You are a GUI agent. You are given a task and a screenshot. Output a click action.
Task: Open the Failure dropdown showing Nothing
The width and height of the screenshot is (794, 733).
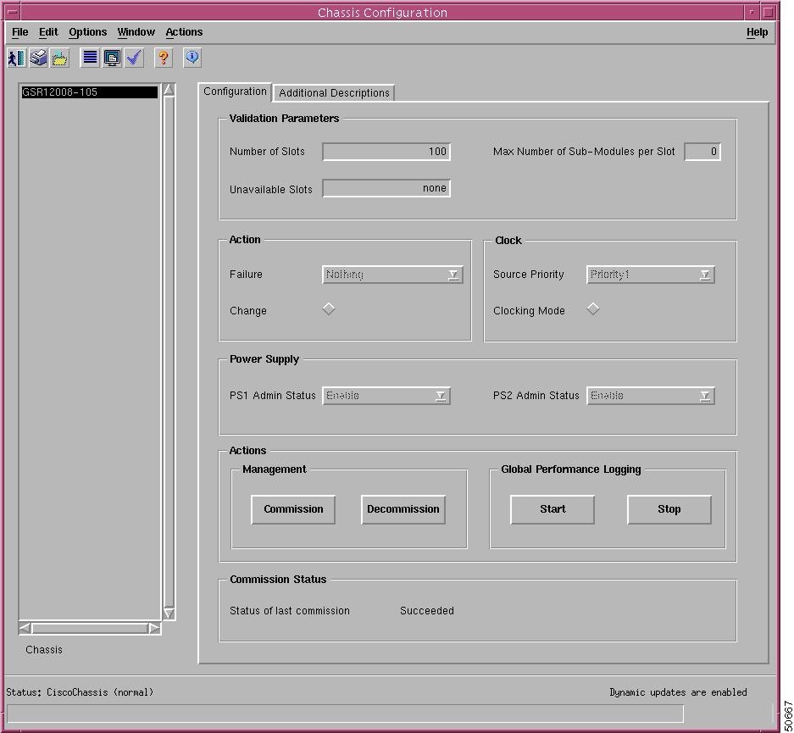point(392,275)
